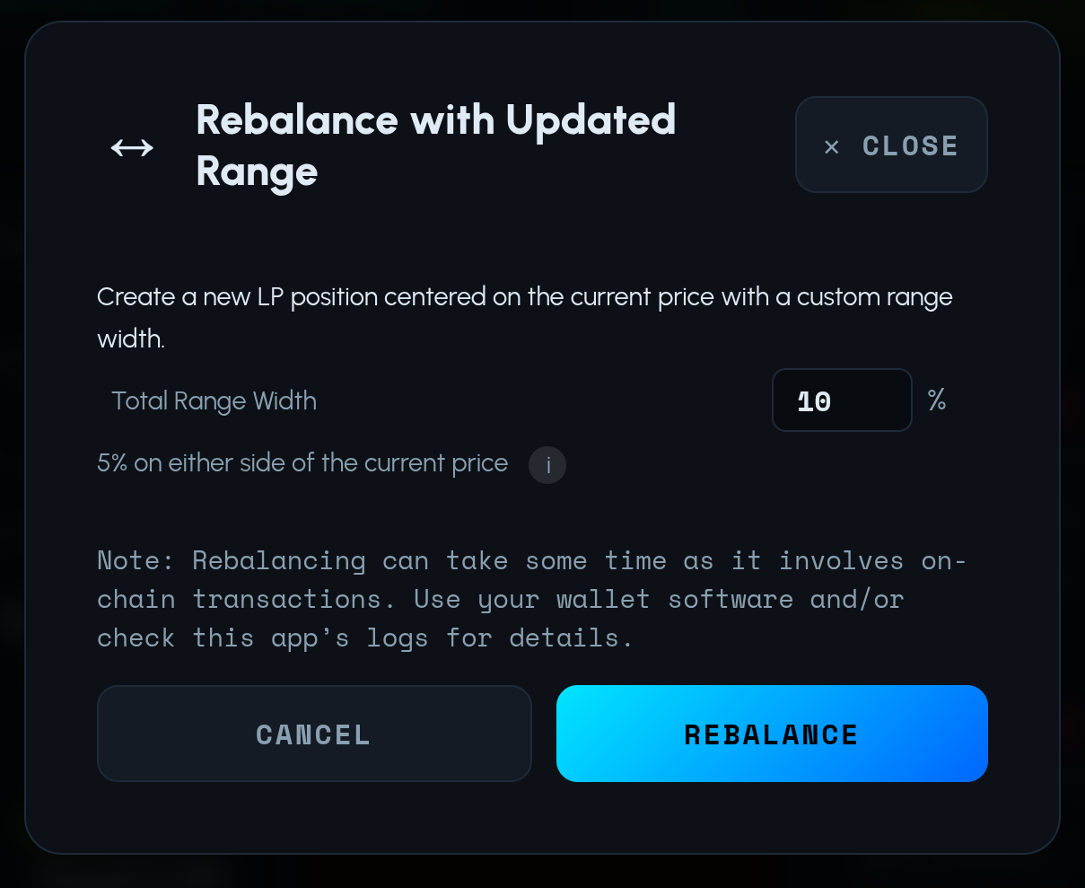Click the info icon beside the range hint
This screenshot has width=1085, height=888.
coord(547,466)
